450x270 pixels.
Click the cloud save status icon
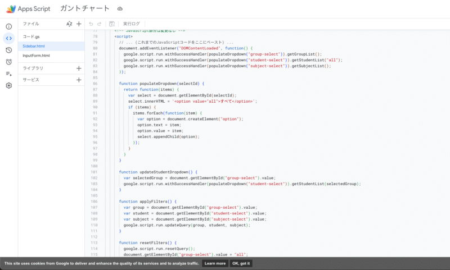[120, 9]
